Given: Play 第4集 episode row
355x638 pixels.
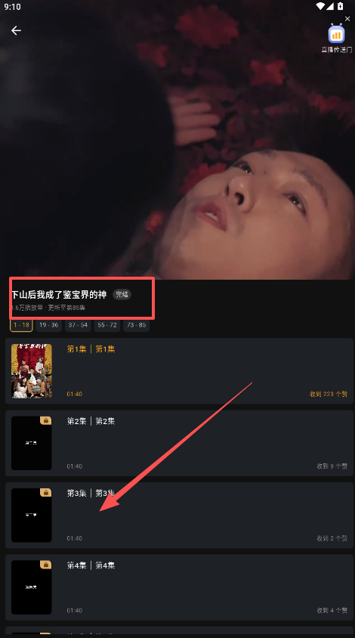Looking at the screenshot, I should (179, 587).
